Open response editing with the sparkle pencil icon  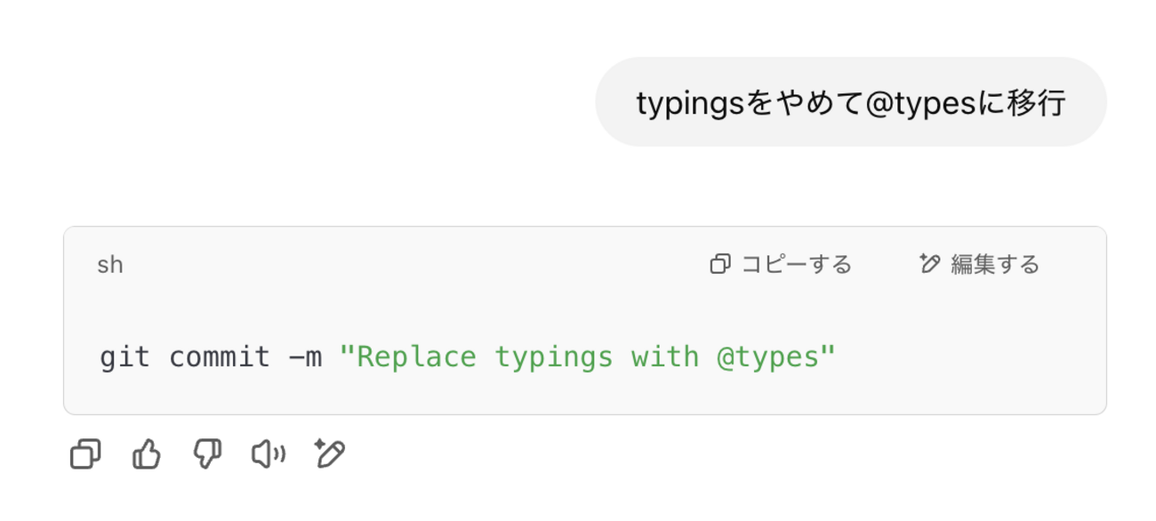[x=329, y=453]
